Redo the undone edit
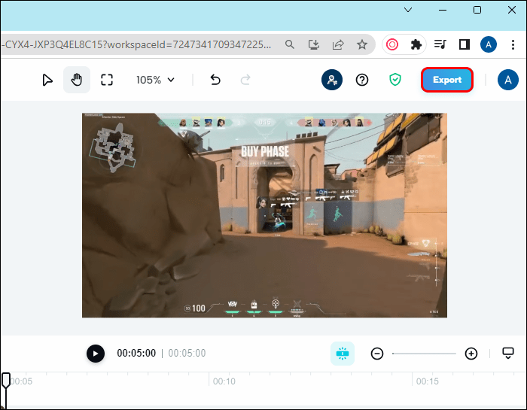Screen dimensions: 527x410 tap(245, 80)
